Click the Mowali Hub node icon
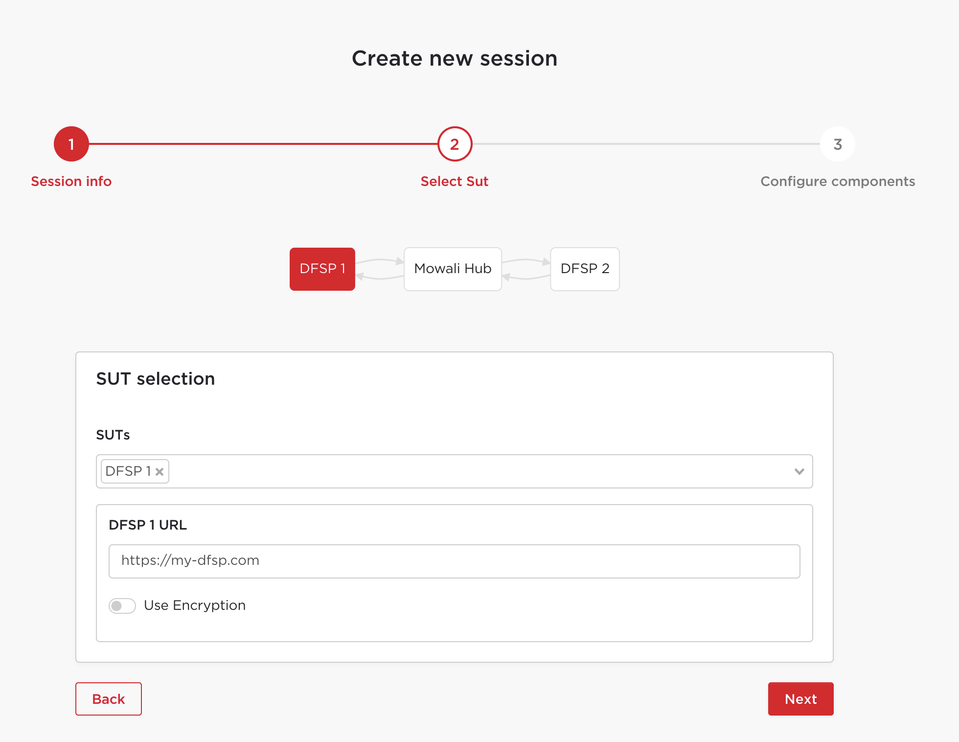This screenshot has height=742, width=959. click(x=453, y=269)
